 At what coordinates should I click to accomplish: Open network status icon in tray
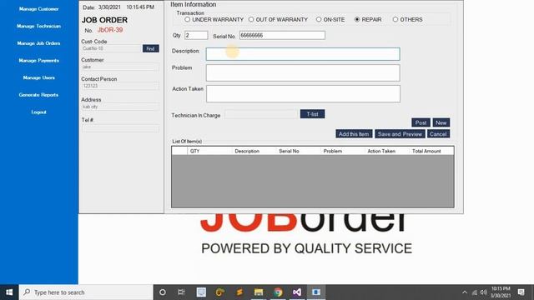475,292
